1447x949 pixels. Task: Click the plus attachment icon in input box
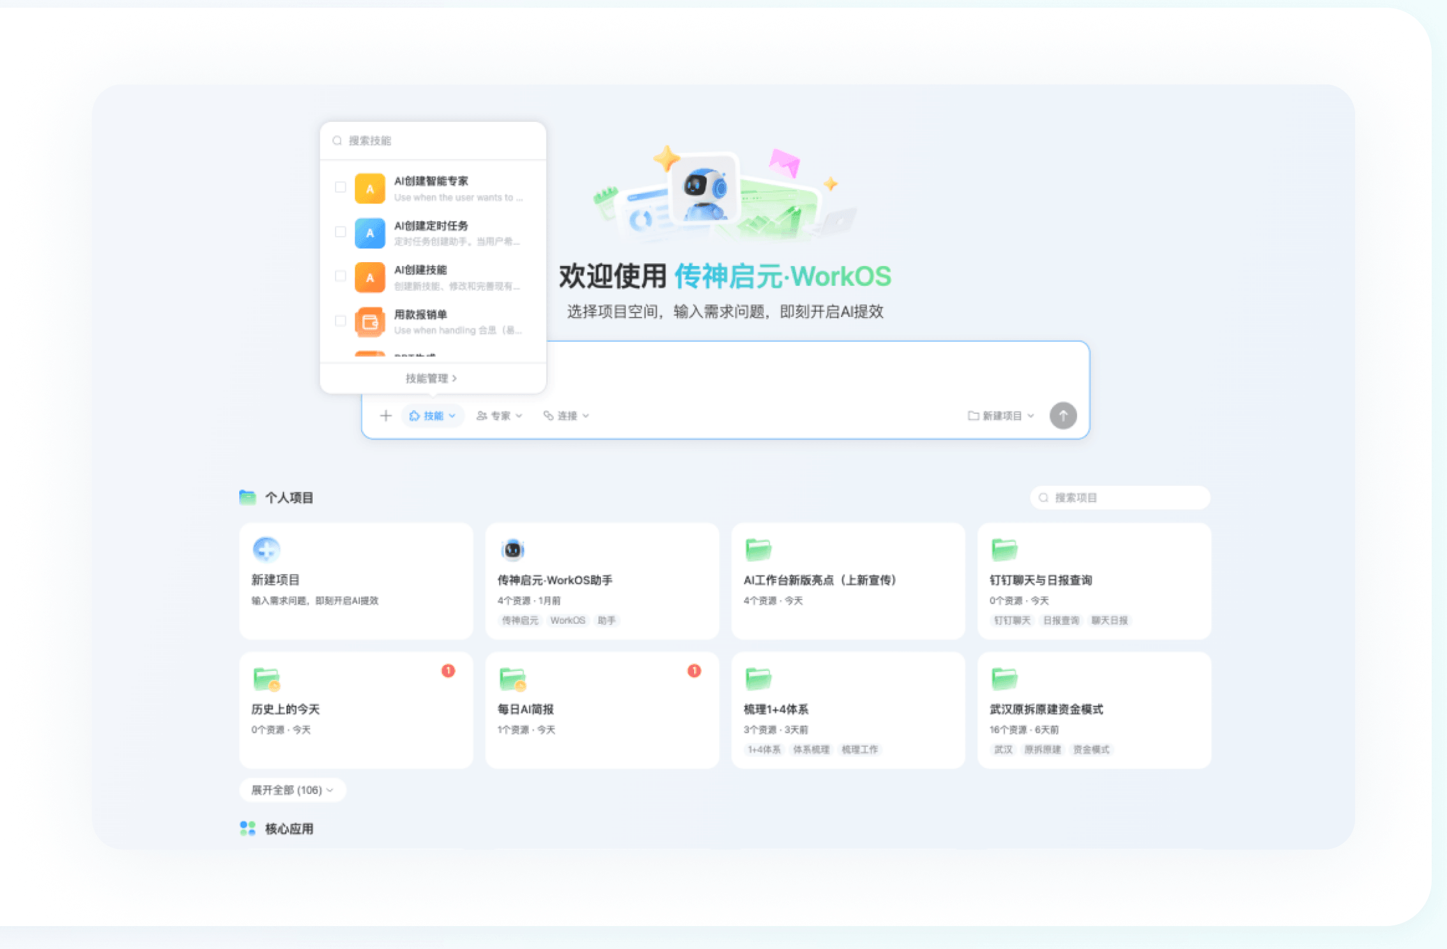pyautogui.click(x=385, y=416)
